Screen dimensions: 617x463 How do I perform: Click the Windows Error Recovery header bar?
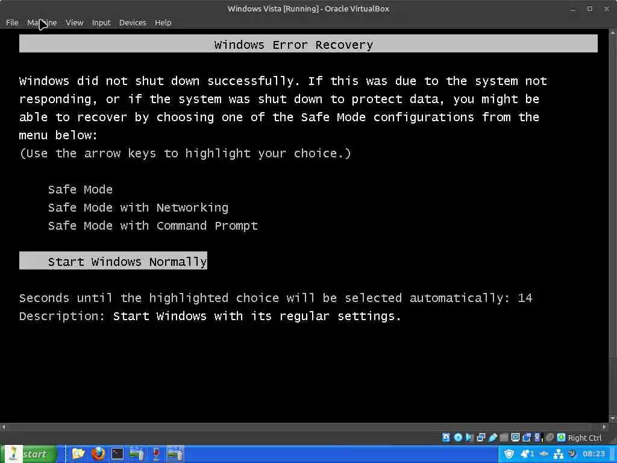click(308, 43)
